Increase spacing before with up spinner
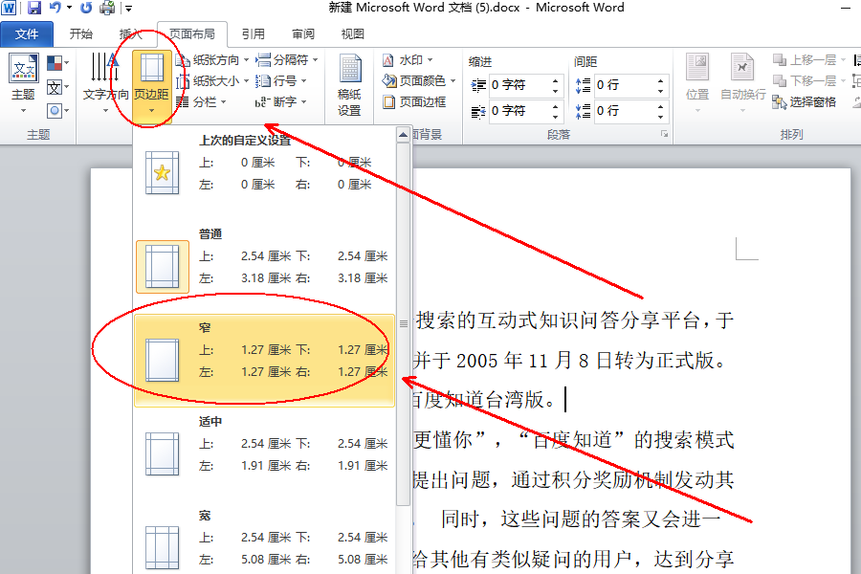 click(x=660, y=80)
